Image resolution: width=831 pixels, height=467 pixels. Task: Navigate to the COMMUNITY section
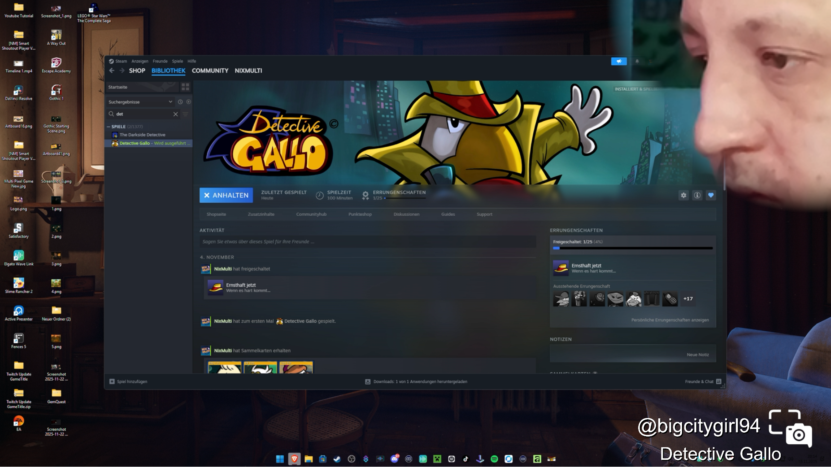coord(210,71)
